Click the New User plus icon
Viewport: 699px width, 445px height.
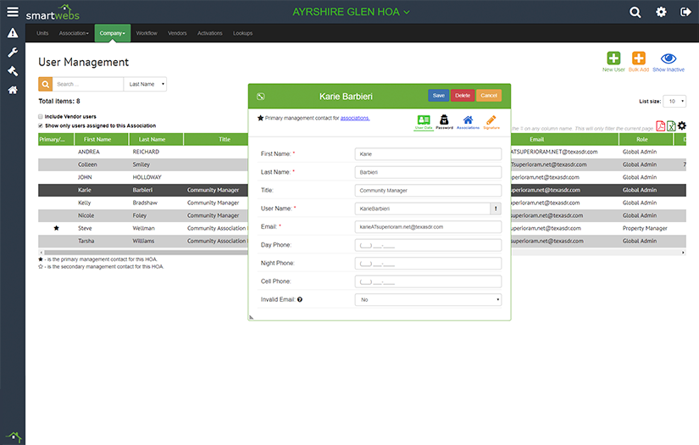613,58
